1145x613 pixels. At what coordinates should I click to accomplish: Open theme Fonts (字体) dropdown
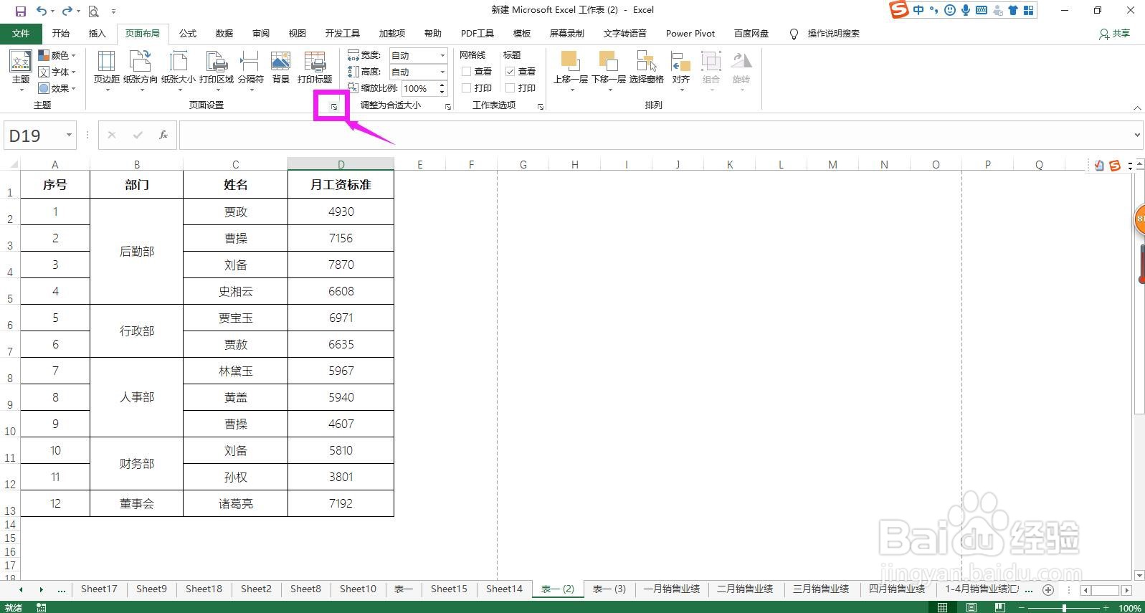tap(57, 72)
